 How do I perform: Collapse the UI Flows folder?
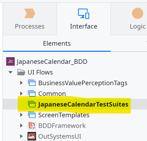(x=10, y=72)
